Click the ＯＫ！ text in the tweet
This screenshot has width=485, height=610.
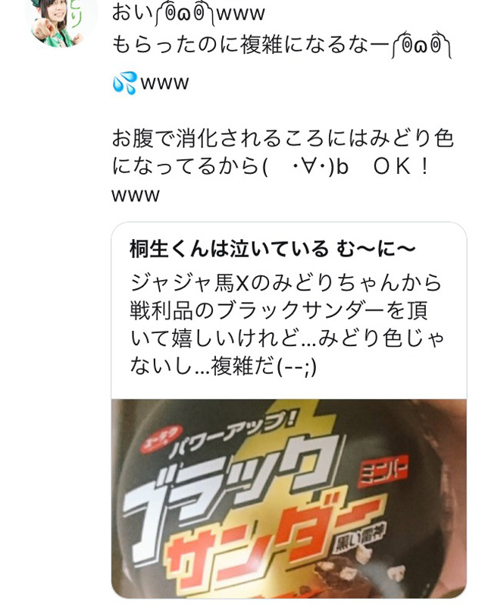coord(402,167)
